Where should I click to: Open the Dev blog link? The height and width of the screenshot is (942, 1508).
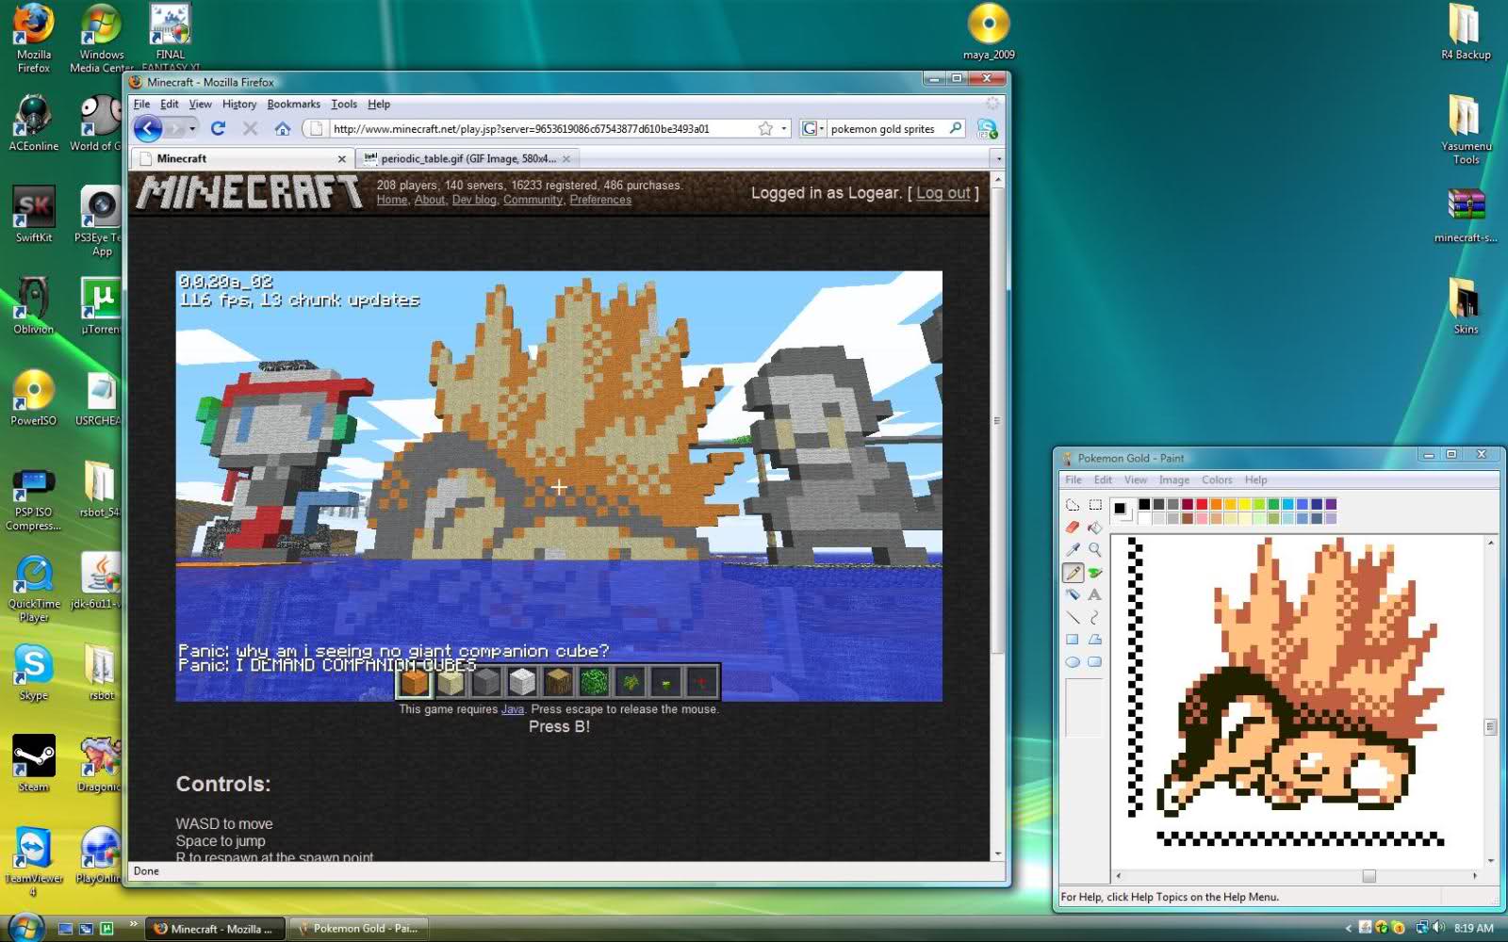tap(474, 200)
